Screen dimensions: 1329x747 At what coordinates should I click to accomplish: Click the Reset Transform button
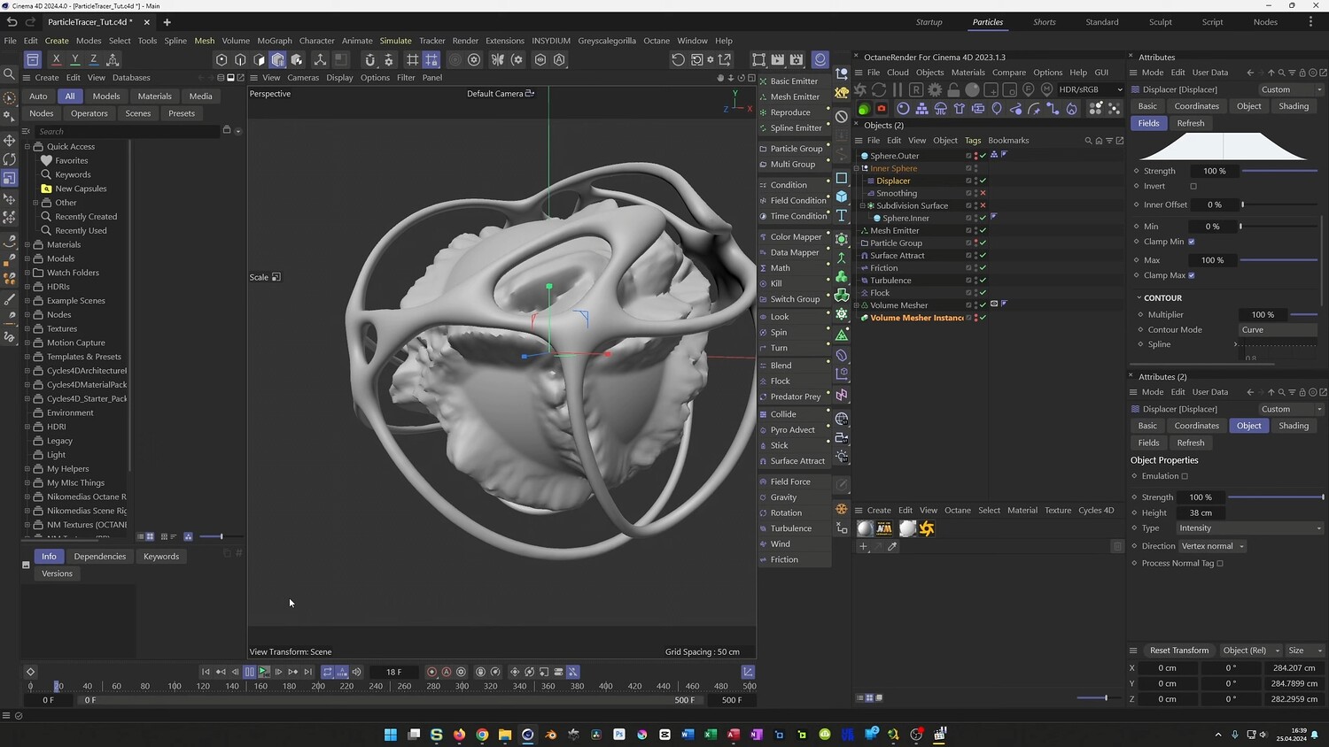point(1178,651)
